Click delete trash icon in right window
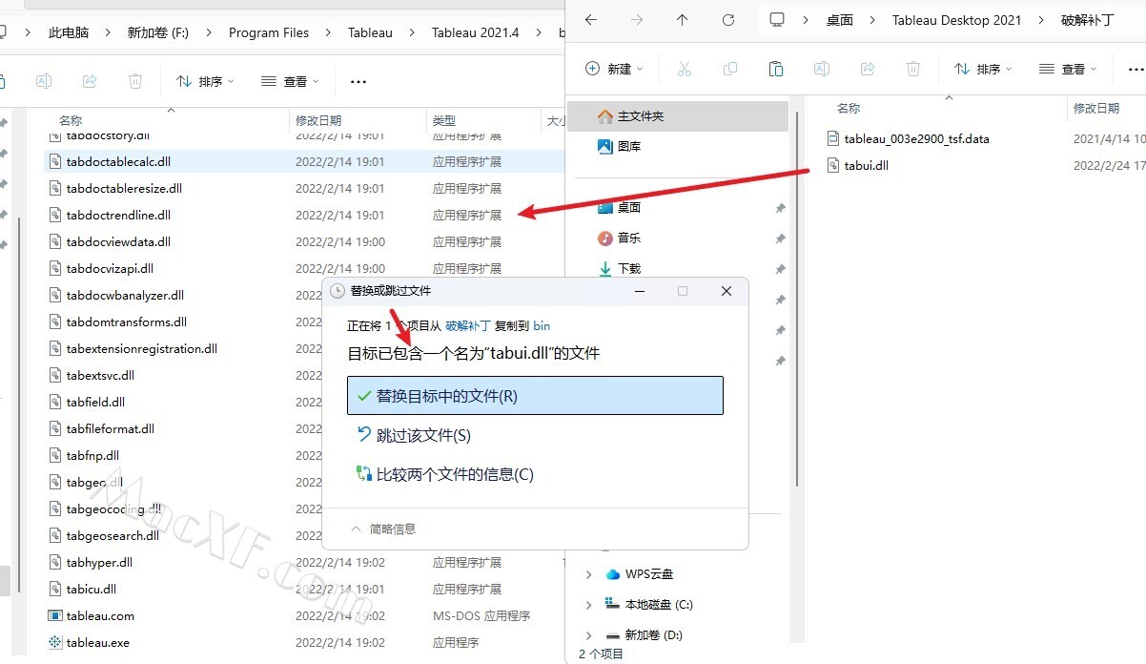Screen dimensions: 1146x664 coord(913,69)
